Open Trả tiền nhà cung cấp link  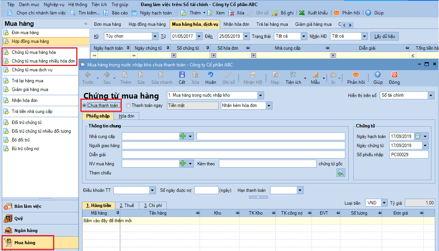pos(32,111)
